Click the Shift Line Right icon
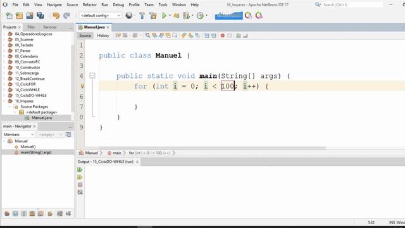This screenshot has width=405, height=228. [x=214, y=35]
